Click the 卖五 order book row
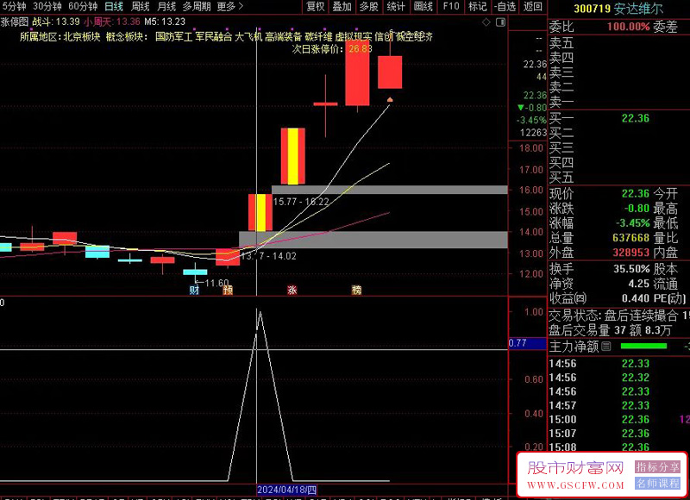 click(x=619, y=42)
